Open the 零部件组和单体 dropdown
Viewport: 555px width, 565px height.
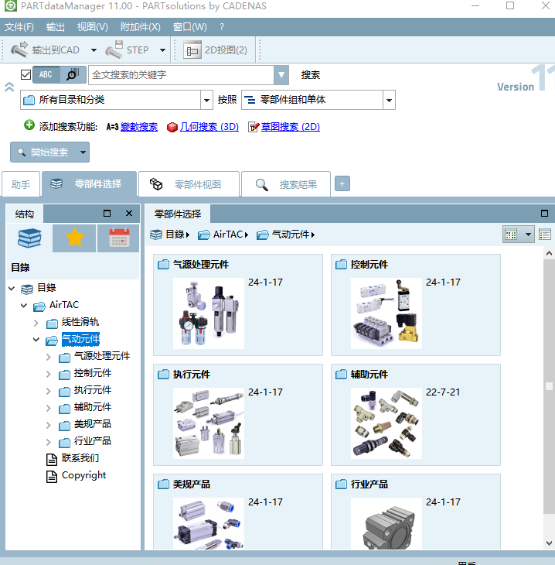pos(389,100)
